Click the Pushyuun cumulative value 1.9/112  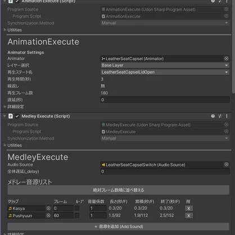[x=141, y=215]
